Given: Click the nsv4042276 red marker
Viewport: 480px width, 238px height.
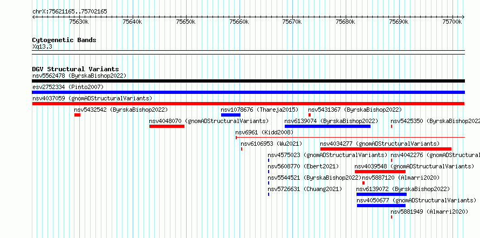Looking at the screenshot, I should coord(392,160).
